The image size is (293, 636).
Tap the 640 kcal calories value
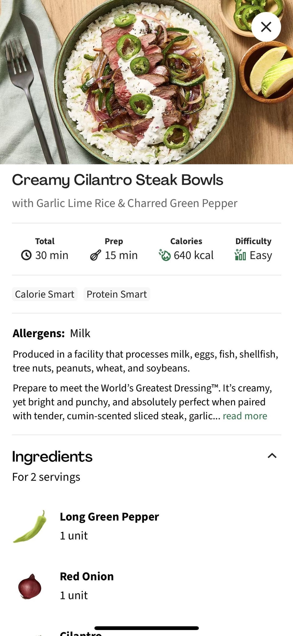(x=193, y=255)
